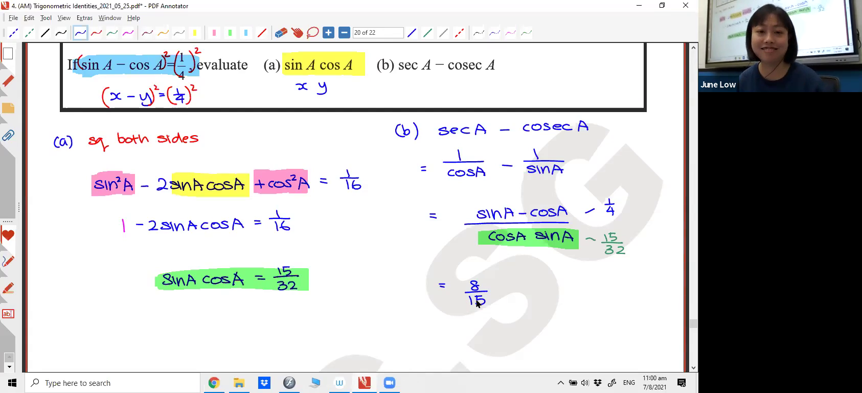This screenshot has height=393, width=862.
Task: Open Zoom from the taskbar
Action: (390, 383)
